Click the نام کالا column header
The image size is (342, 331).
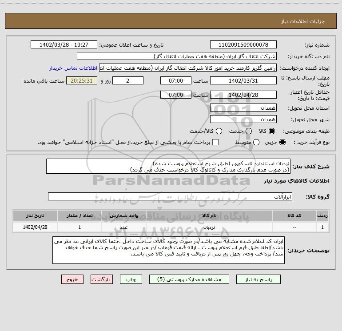coord(209,215)
